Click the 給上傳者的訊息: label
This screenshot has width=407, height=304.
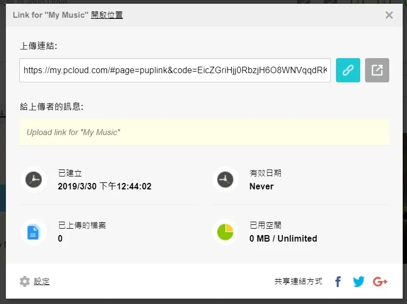tap(52, 107)
